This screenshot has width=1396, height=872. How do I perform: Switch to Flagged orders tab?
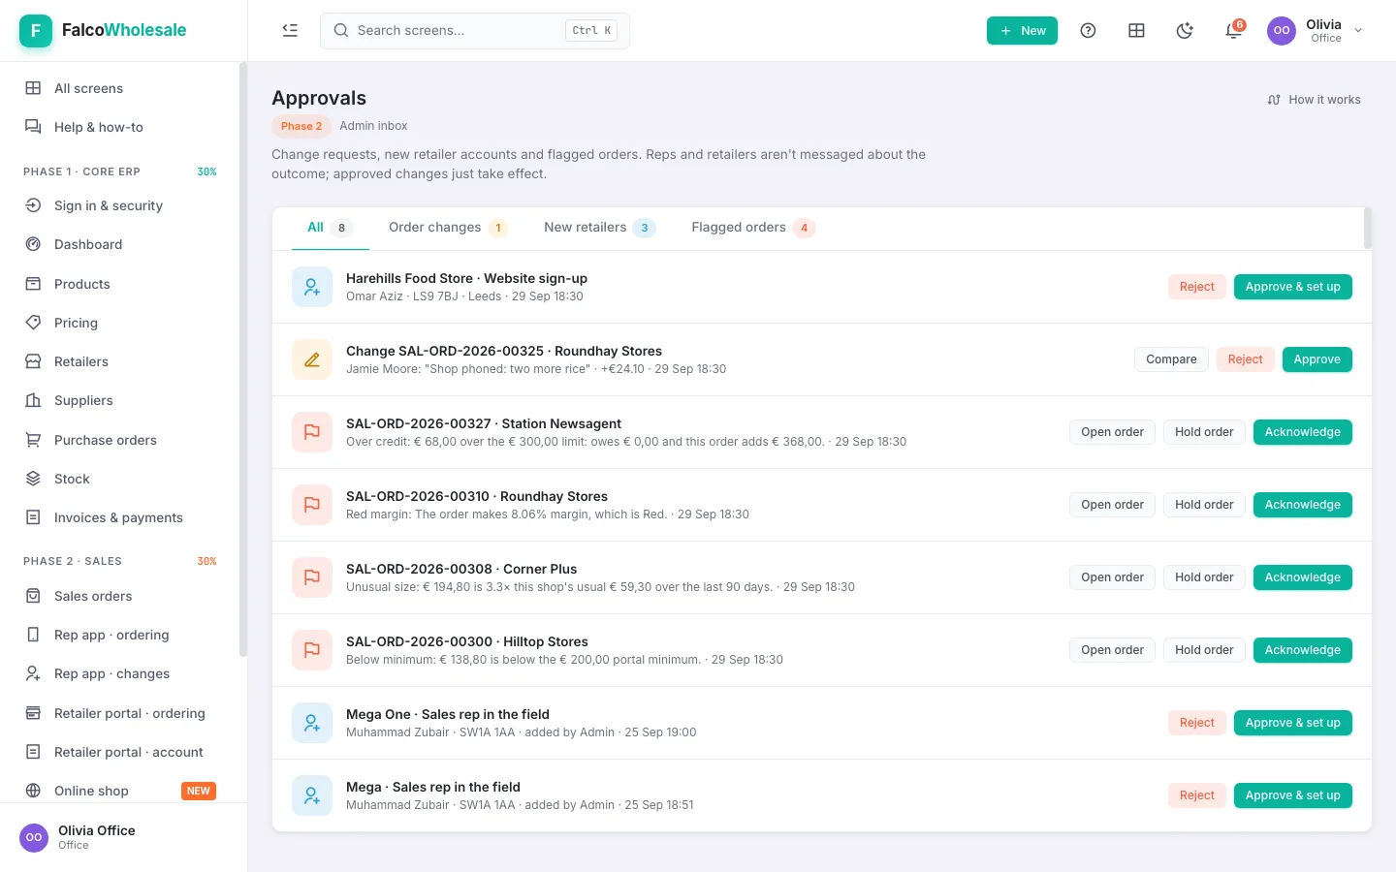(x=752, y=228)
